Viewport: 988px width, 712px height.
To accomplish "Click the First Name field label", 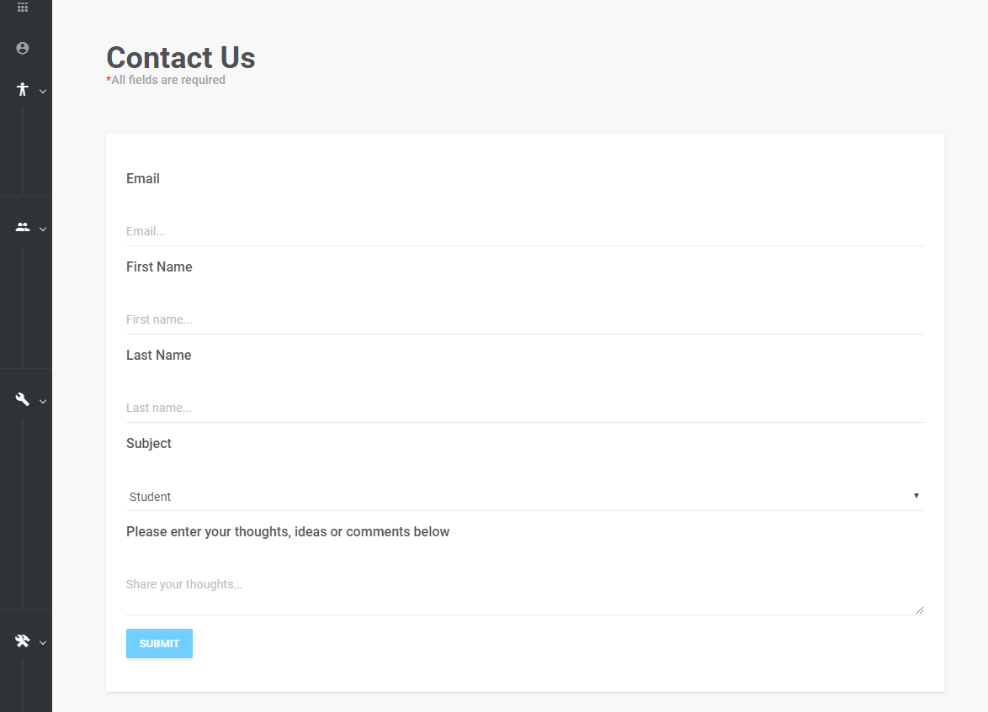I will pyautogui.click(x=159, y=267).
